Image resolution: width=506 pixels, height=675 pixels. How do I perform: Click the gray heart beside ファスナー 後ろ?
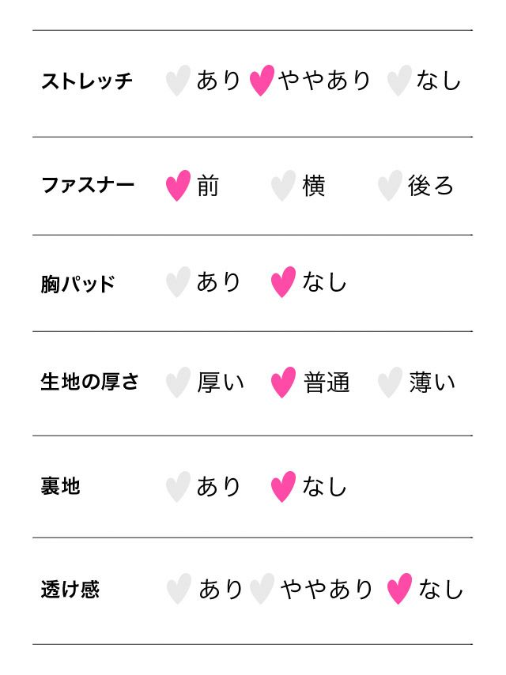(x=390, y=186)
